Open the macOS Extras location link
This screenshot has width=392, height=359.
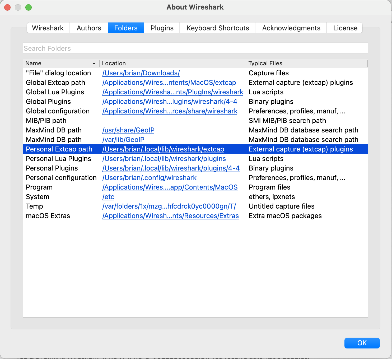point(171,216)
